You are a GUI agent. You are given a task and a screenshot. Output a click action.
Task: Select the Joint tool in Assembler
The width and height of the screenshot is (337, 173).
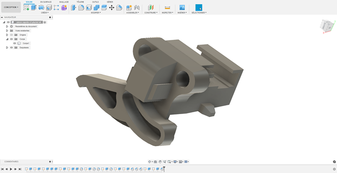point(137,8)
